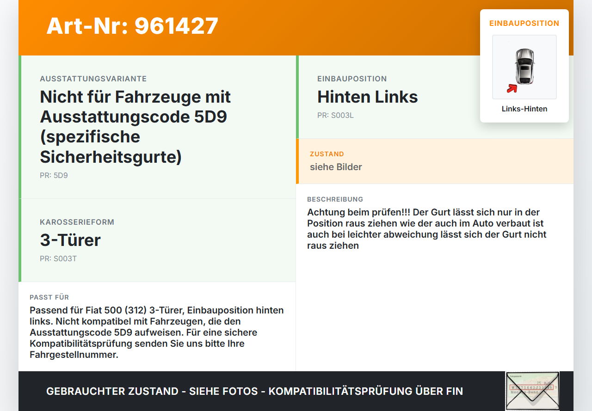
Task: Click the PR: S003L code
Action: pos(335,116)
